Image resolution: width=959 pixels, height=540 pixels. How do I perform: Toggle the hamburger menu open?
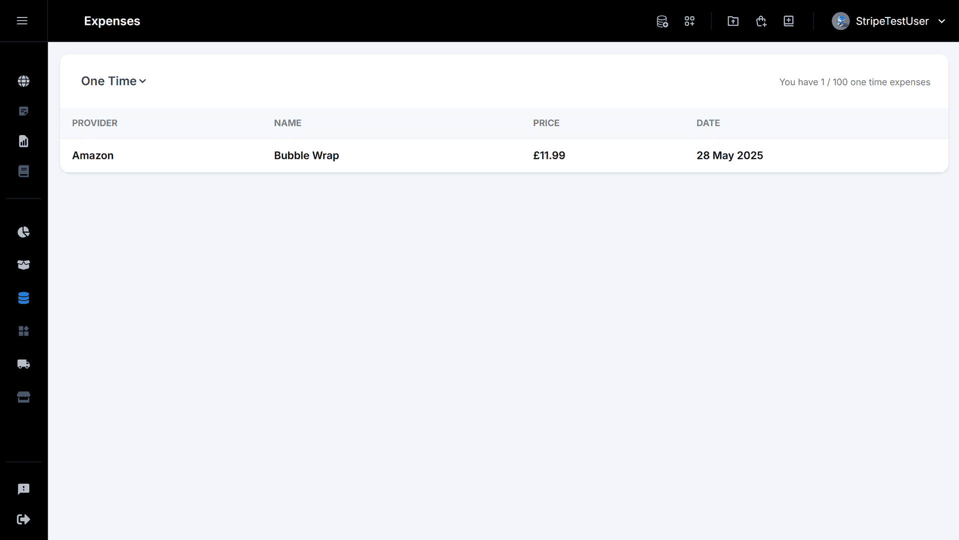pyautogui.click(x=22, y=21)
